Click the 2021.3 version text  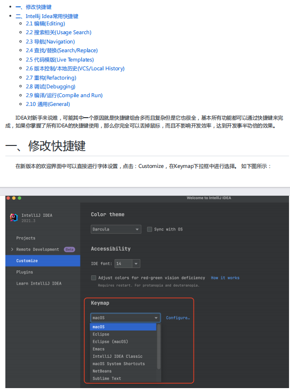28,221
